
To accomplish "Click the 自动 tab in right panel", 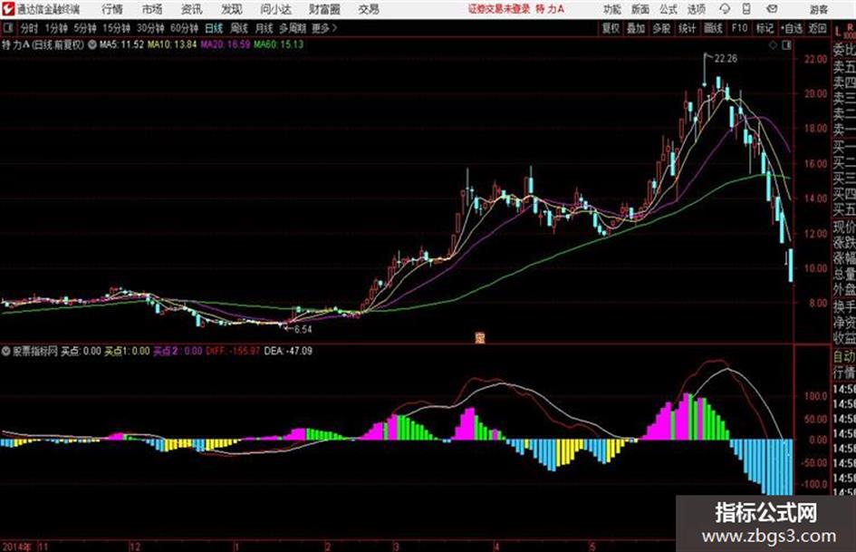I will pos(844,356).
